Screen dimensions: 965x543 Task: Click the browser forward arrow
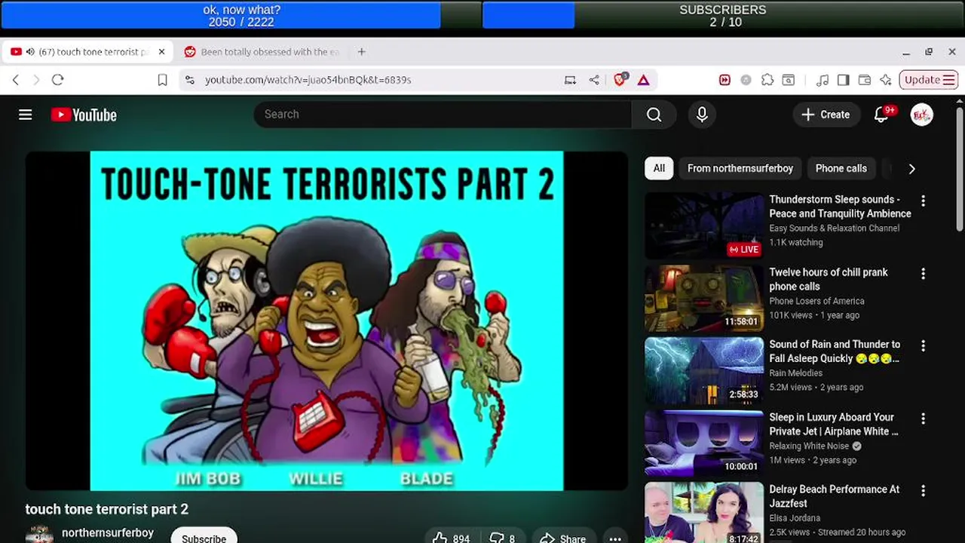click(36, 80)
